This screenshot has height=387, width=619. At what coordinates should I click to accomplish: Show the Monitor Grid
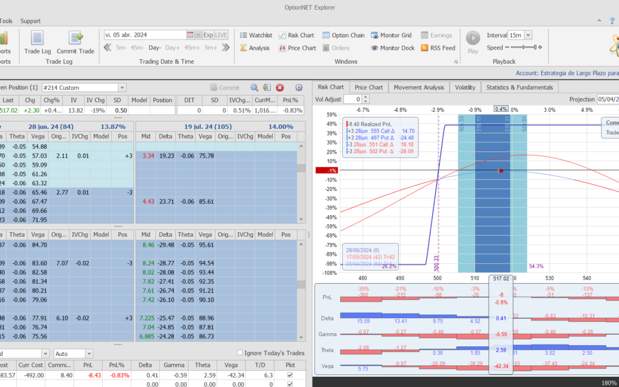click(x=391, y=35)
